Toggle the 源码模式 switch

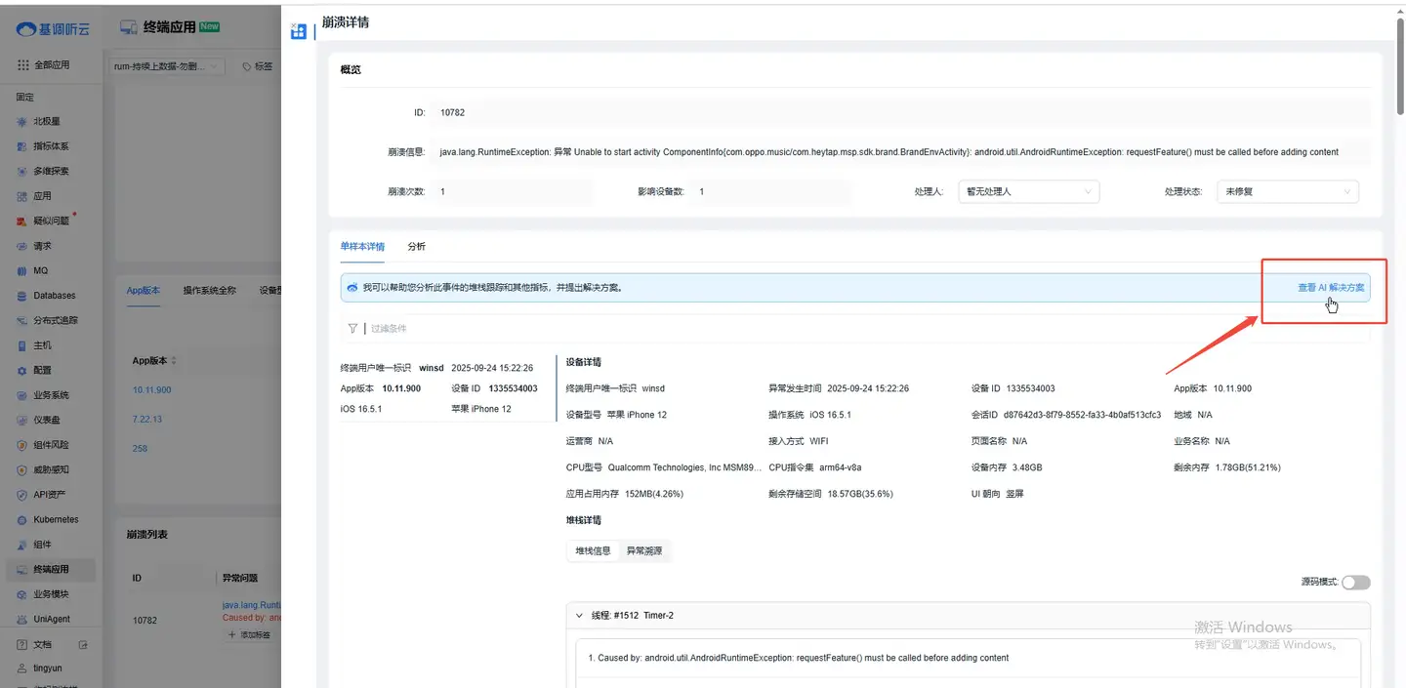(1355, 583)
